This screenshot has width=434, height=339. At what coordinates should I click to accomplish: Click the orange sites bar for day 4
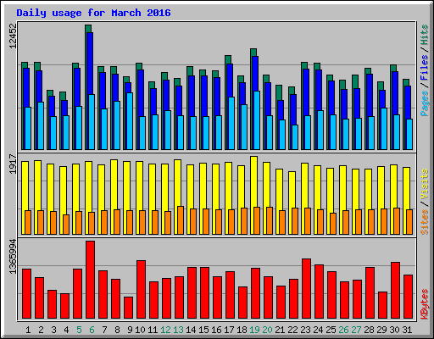coord(66,225)
